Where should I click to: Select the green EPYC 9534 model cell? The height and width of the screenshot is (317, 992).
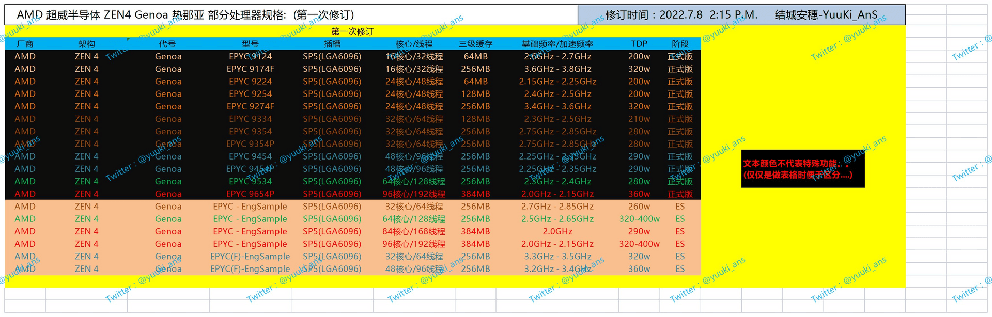point(250,181)
